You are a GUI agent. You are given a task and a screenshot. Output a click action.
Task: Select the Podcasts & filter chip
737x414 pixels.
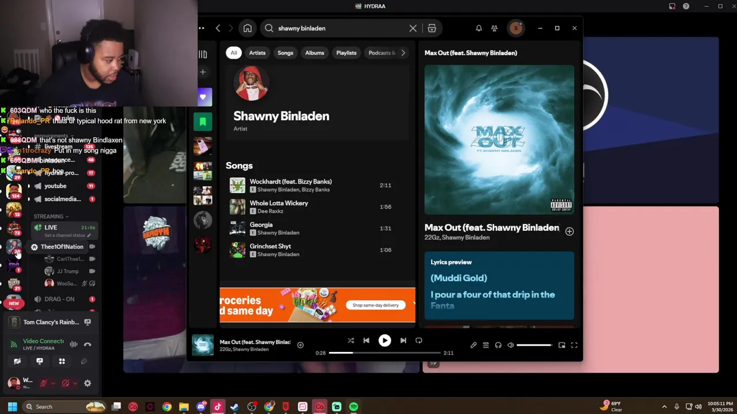tap(382, 53)
